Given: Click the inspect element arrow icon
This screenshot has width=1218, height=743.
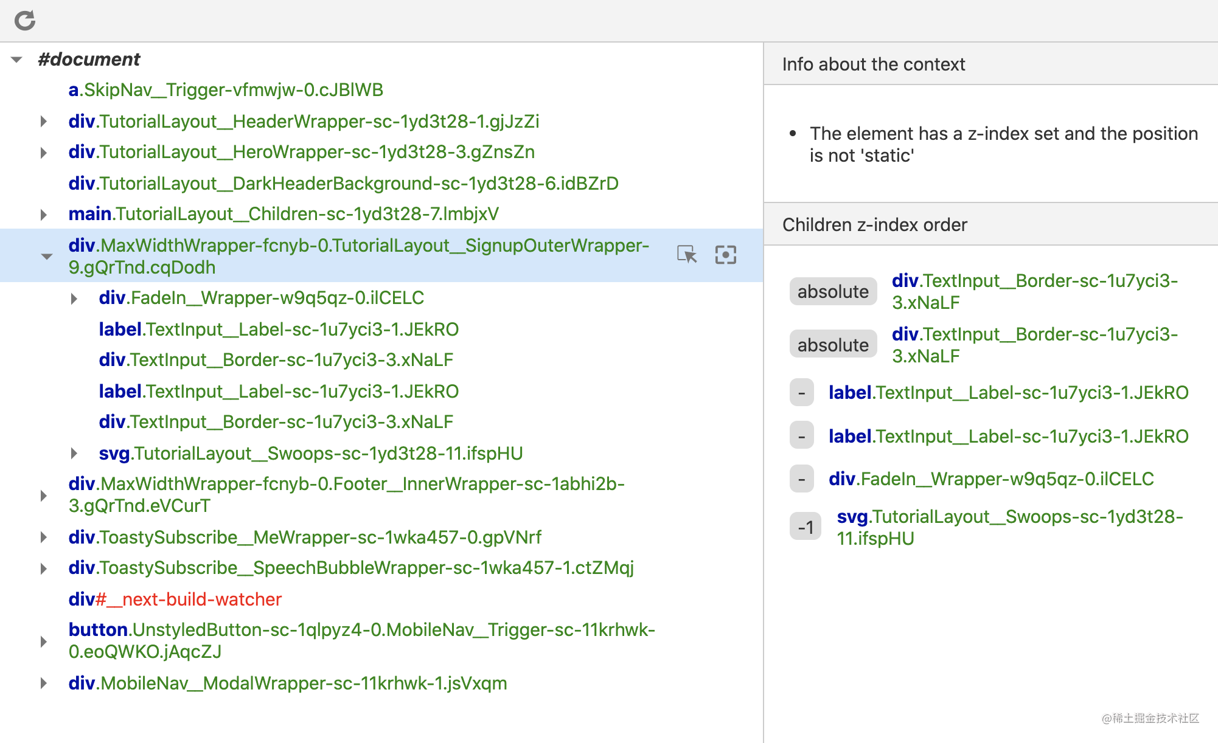Looking at the screenshot, I should [x=687, y=254].
